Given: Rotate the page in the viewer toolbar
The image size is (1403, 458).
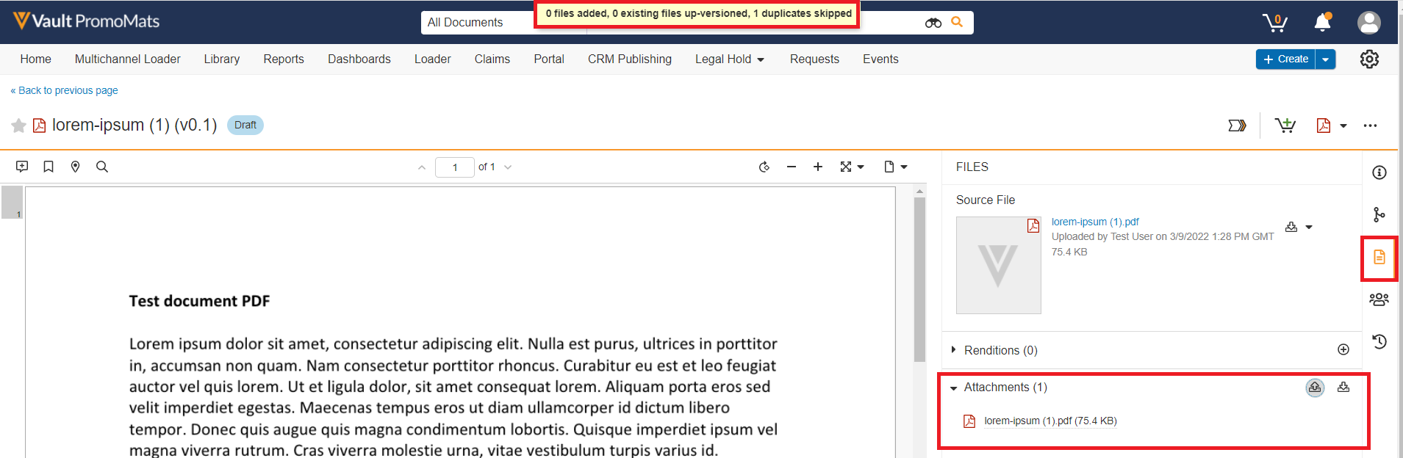Looking at the screenshot, I should click(x=764, y=167).
